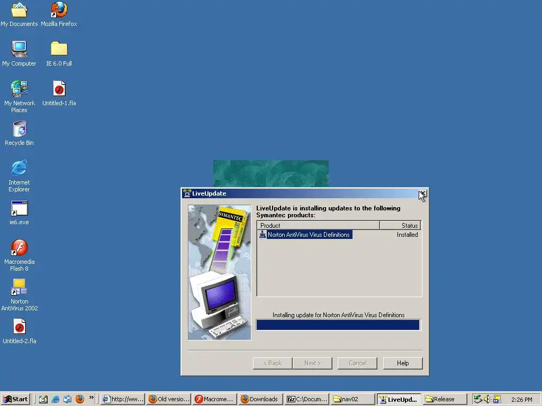Switch to the Downloads taskbar button

[261, 399]
